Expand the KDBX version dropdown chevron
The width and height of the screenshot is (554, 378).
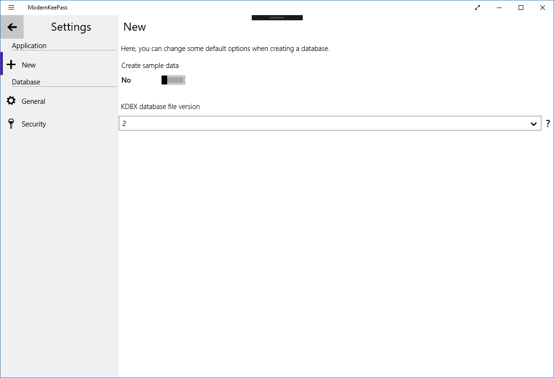533,124
